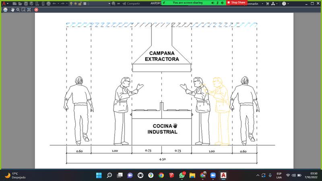Click the ESP LAA language indicator
The width and height of the screenshot is (322, 181).
pos(279,175)
